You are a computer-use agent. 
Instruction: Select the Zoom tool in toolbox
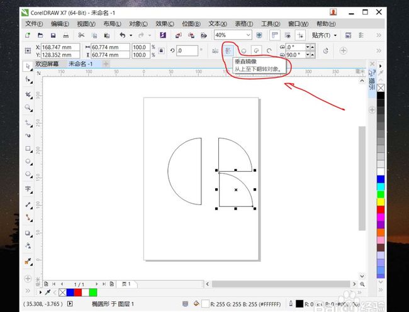pyautogui.click(x=28, y=108)
